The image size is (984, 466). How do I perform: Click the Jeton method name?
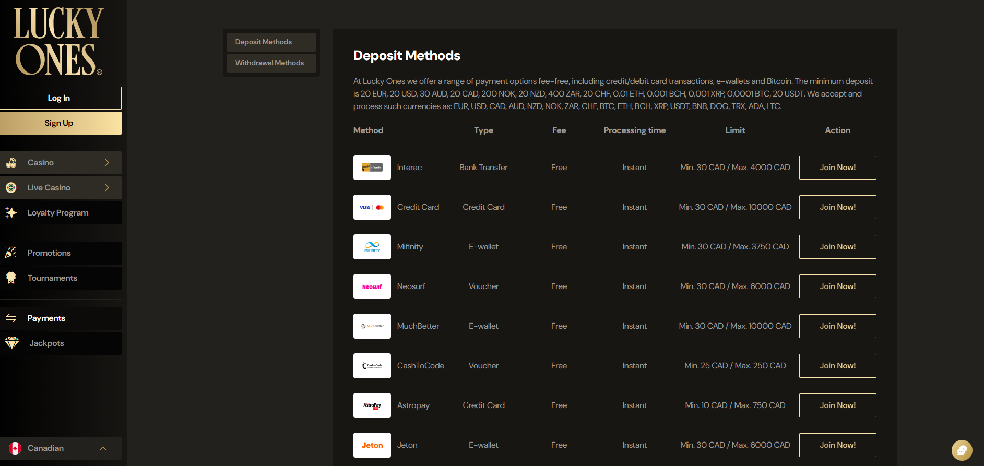[407, 445]
